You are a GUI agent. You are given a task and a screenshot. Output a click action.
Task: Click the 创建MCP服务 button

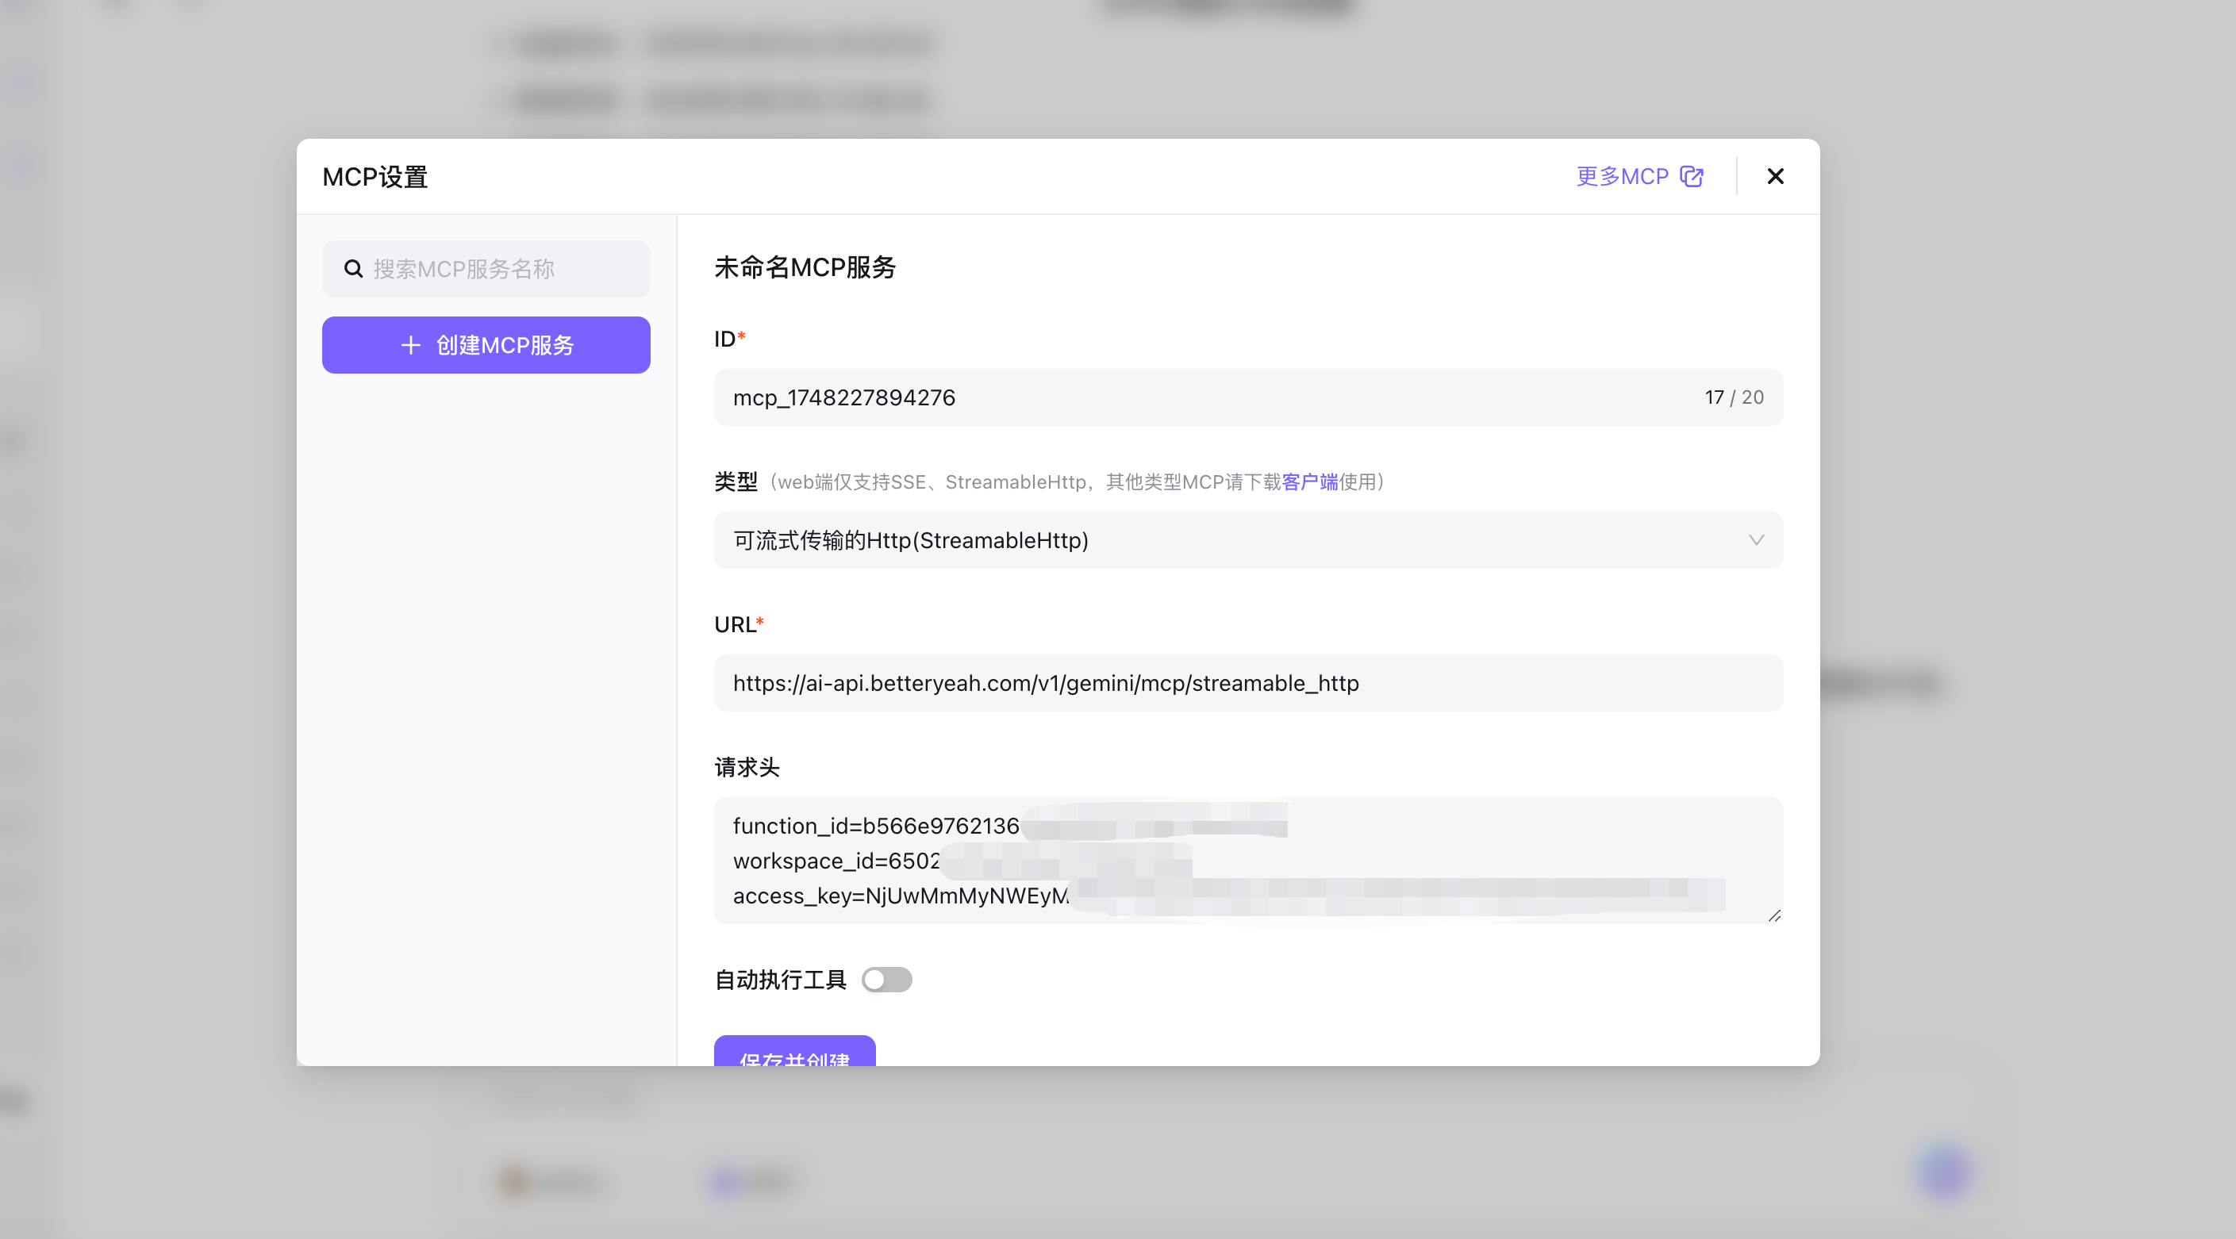[x=486, y=345]
